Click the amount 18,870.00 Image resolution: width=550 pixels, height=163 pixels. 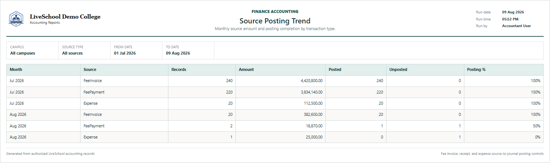[x=314, y=126]
